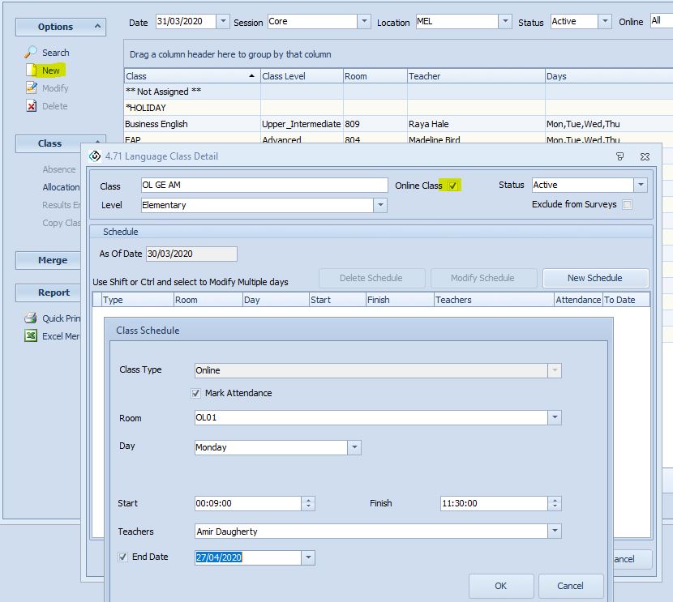This screenshot has width=673, height=602.
Task: Click the Modify pencil icon
Action: [x=31, y=88]
